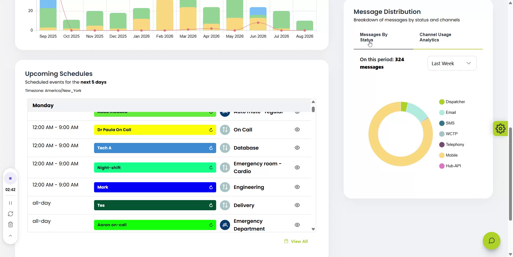Toggle eye icon for Engineering schedule
Image resolution: width=513 pixels, height=257 pixels.
297,187
